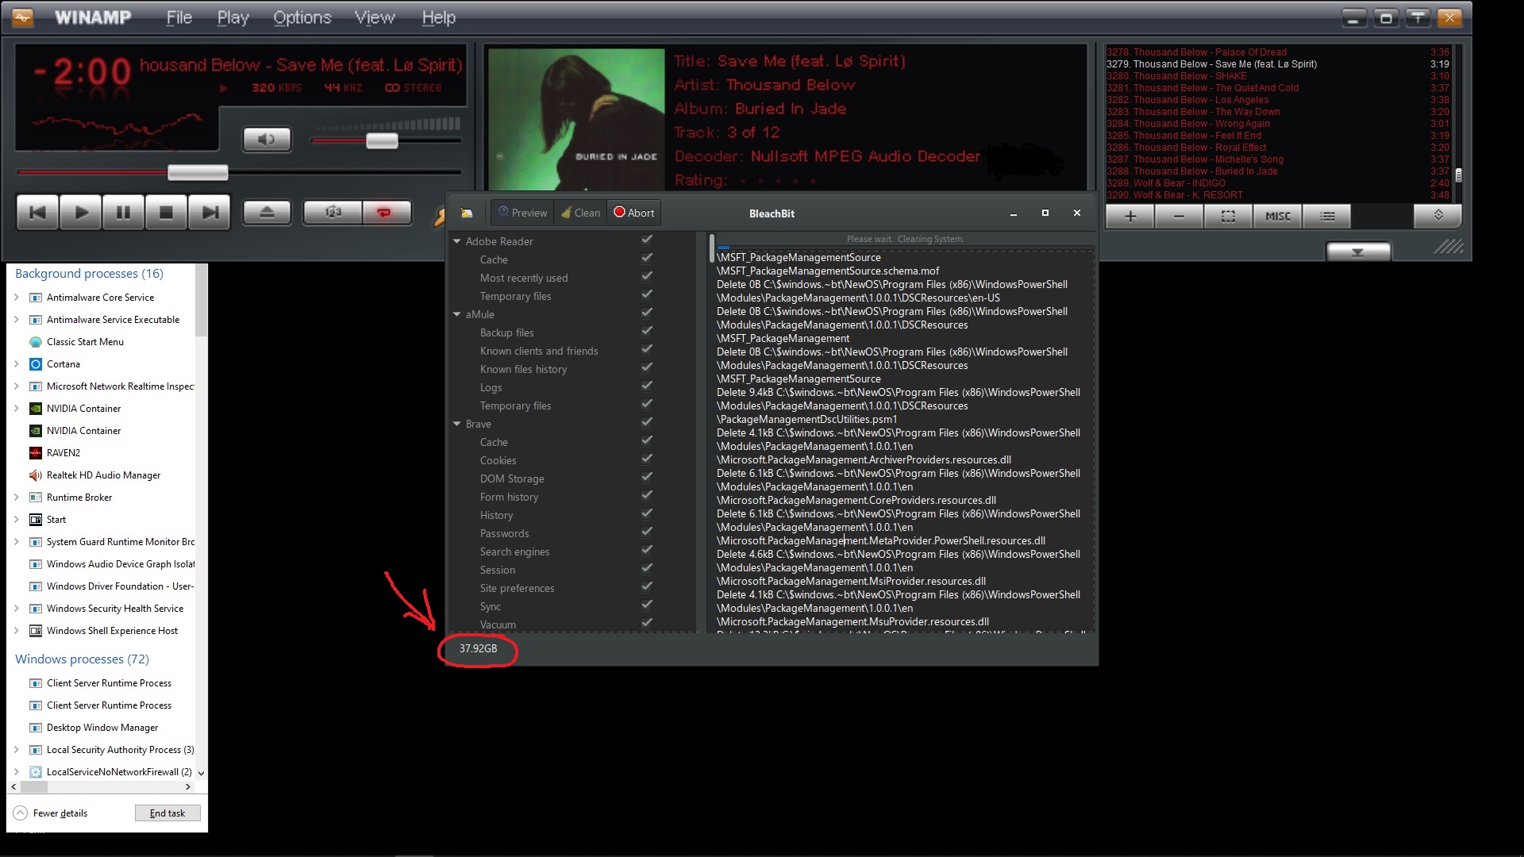The image size is (1524, 857).
Task: Click End task button
Action: pos(167,813)
